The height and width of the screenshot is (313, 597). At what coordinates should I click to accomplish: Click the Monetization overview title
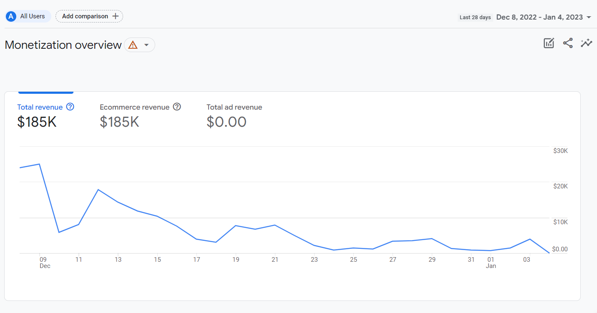(63, 45)
